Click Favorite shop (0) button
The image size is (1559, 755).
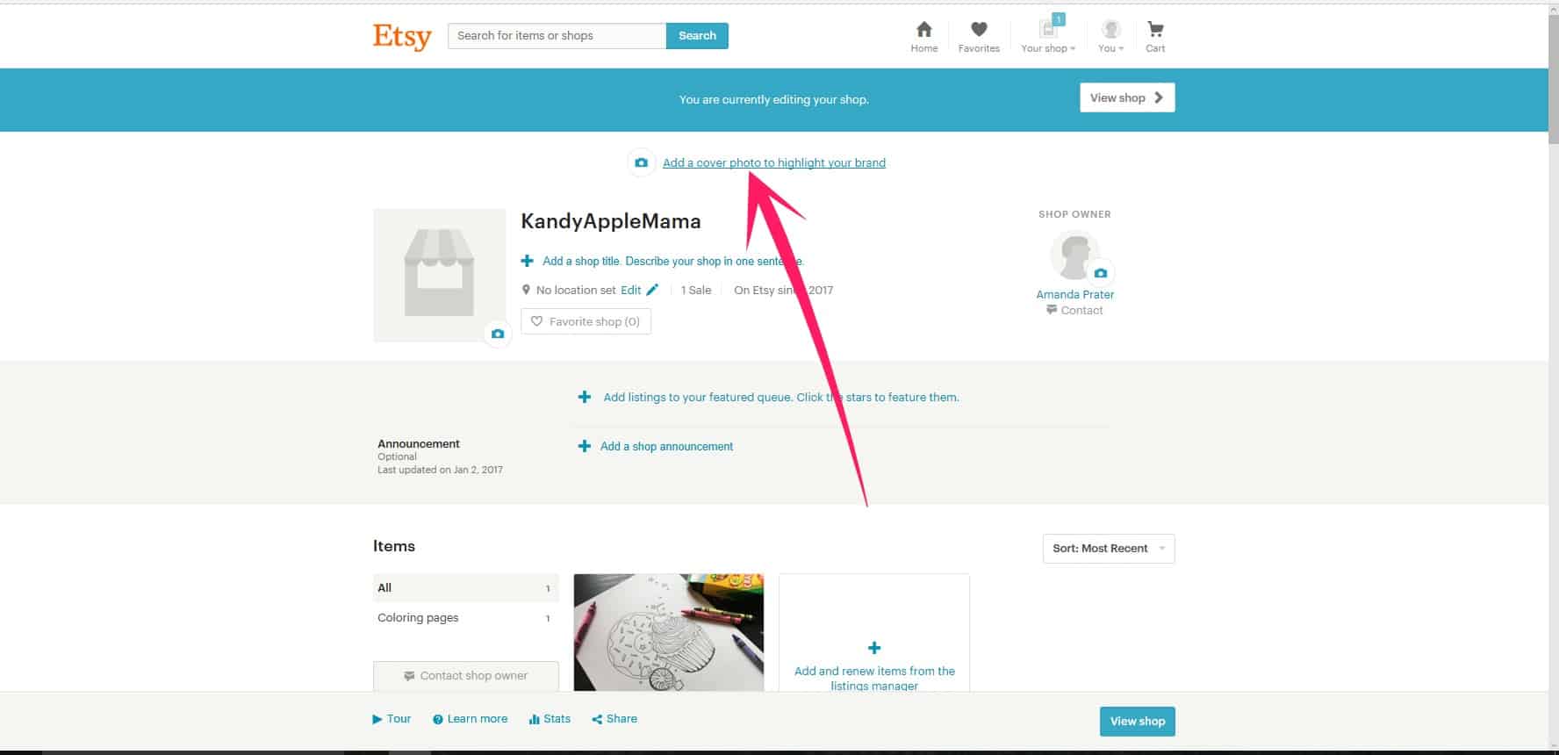[586, 321]
